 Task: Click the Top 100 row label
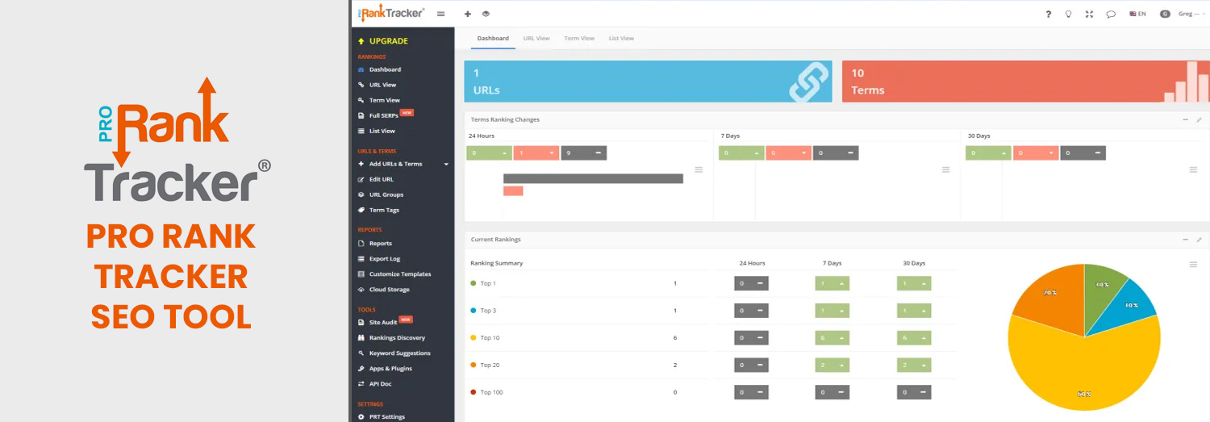pos(491,392)
